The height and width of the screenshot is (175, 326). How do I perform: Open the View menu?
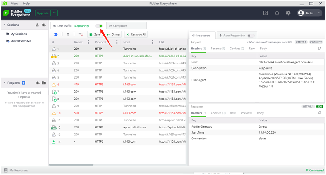[14, 4]
